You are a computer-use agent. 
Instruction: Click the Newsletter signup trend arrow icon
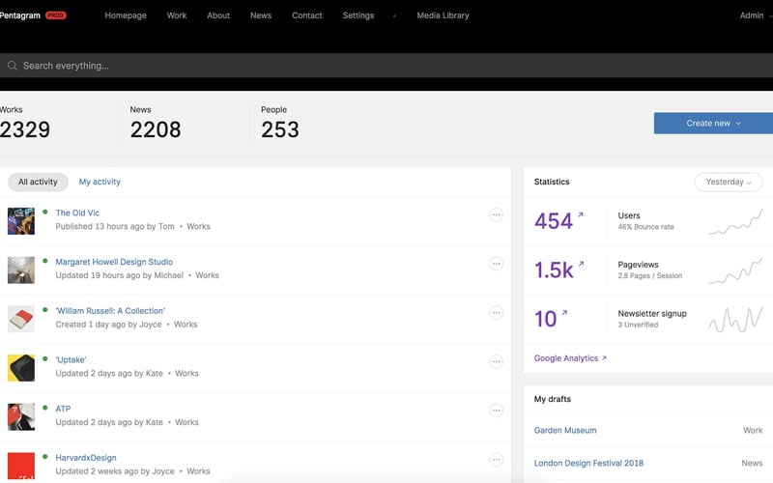tap(564, 312)
